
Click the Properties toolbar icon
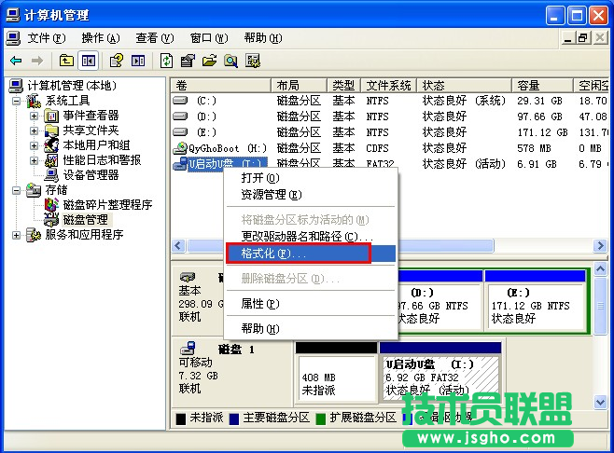pos(187,61)
